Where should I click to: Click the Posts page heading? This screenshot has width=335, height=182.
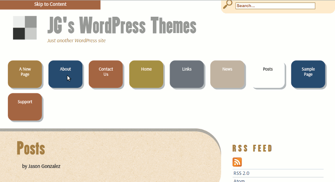click(31, 148)
